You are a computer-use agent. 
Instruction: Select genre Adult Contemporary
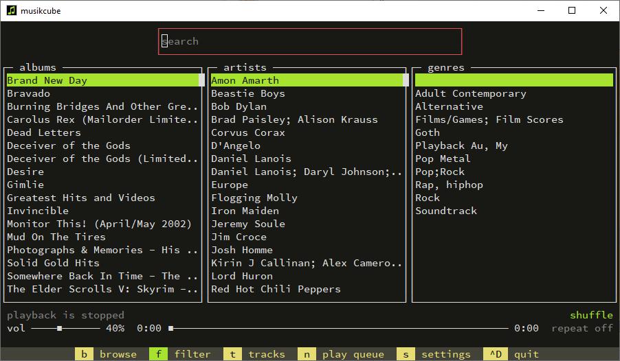(514, 93)
